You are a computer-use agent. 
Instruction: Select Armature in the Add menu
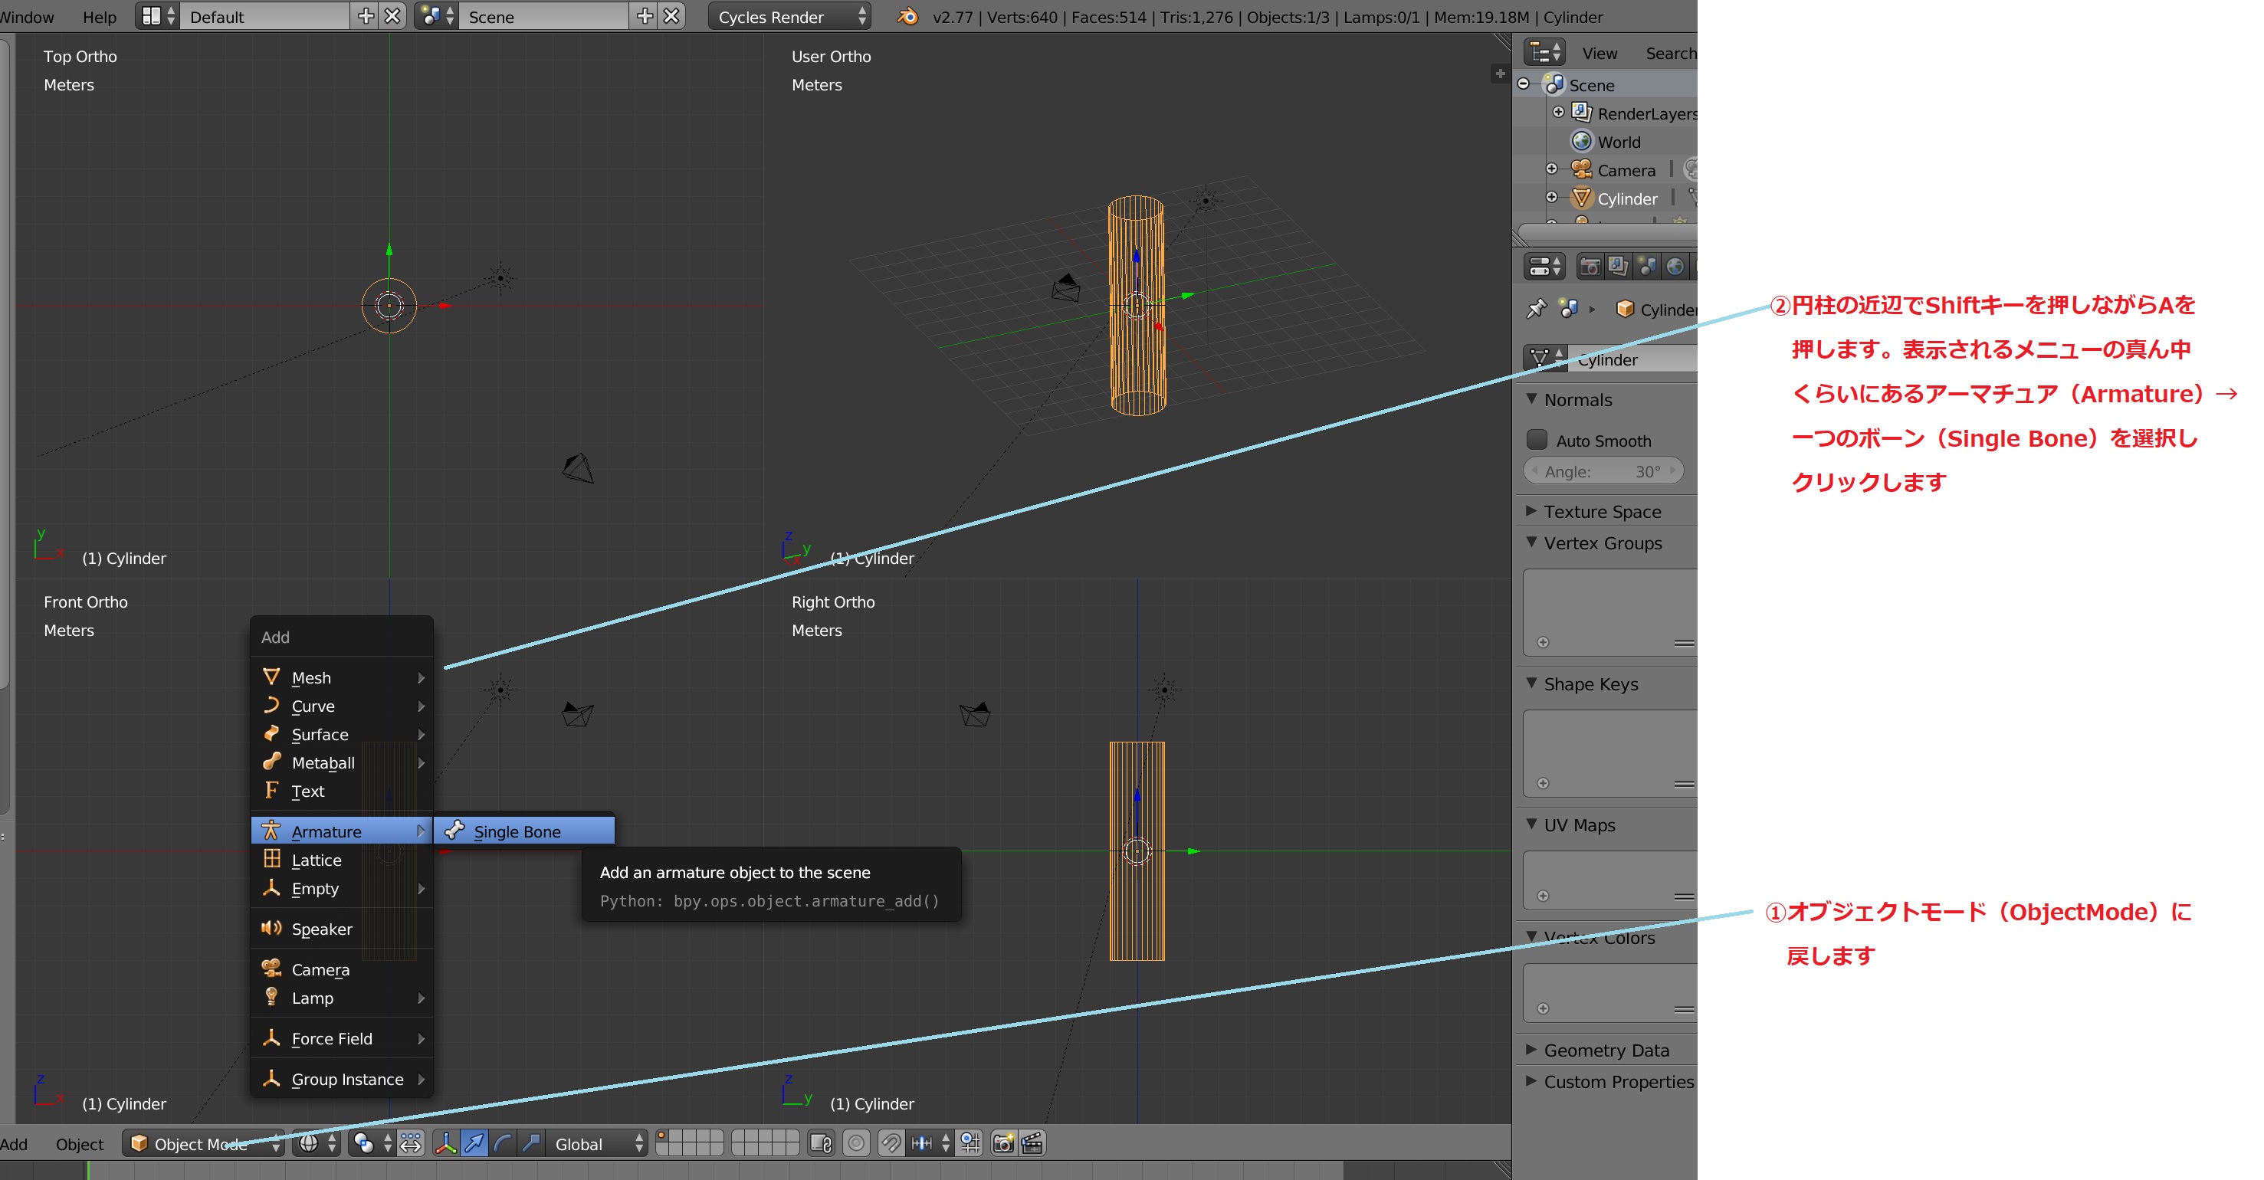tap(341, 831)
